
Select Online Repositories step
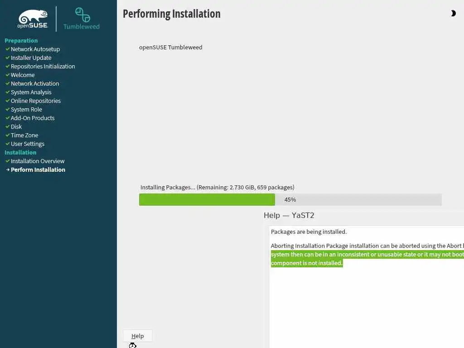[36, 101]
